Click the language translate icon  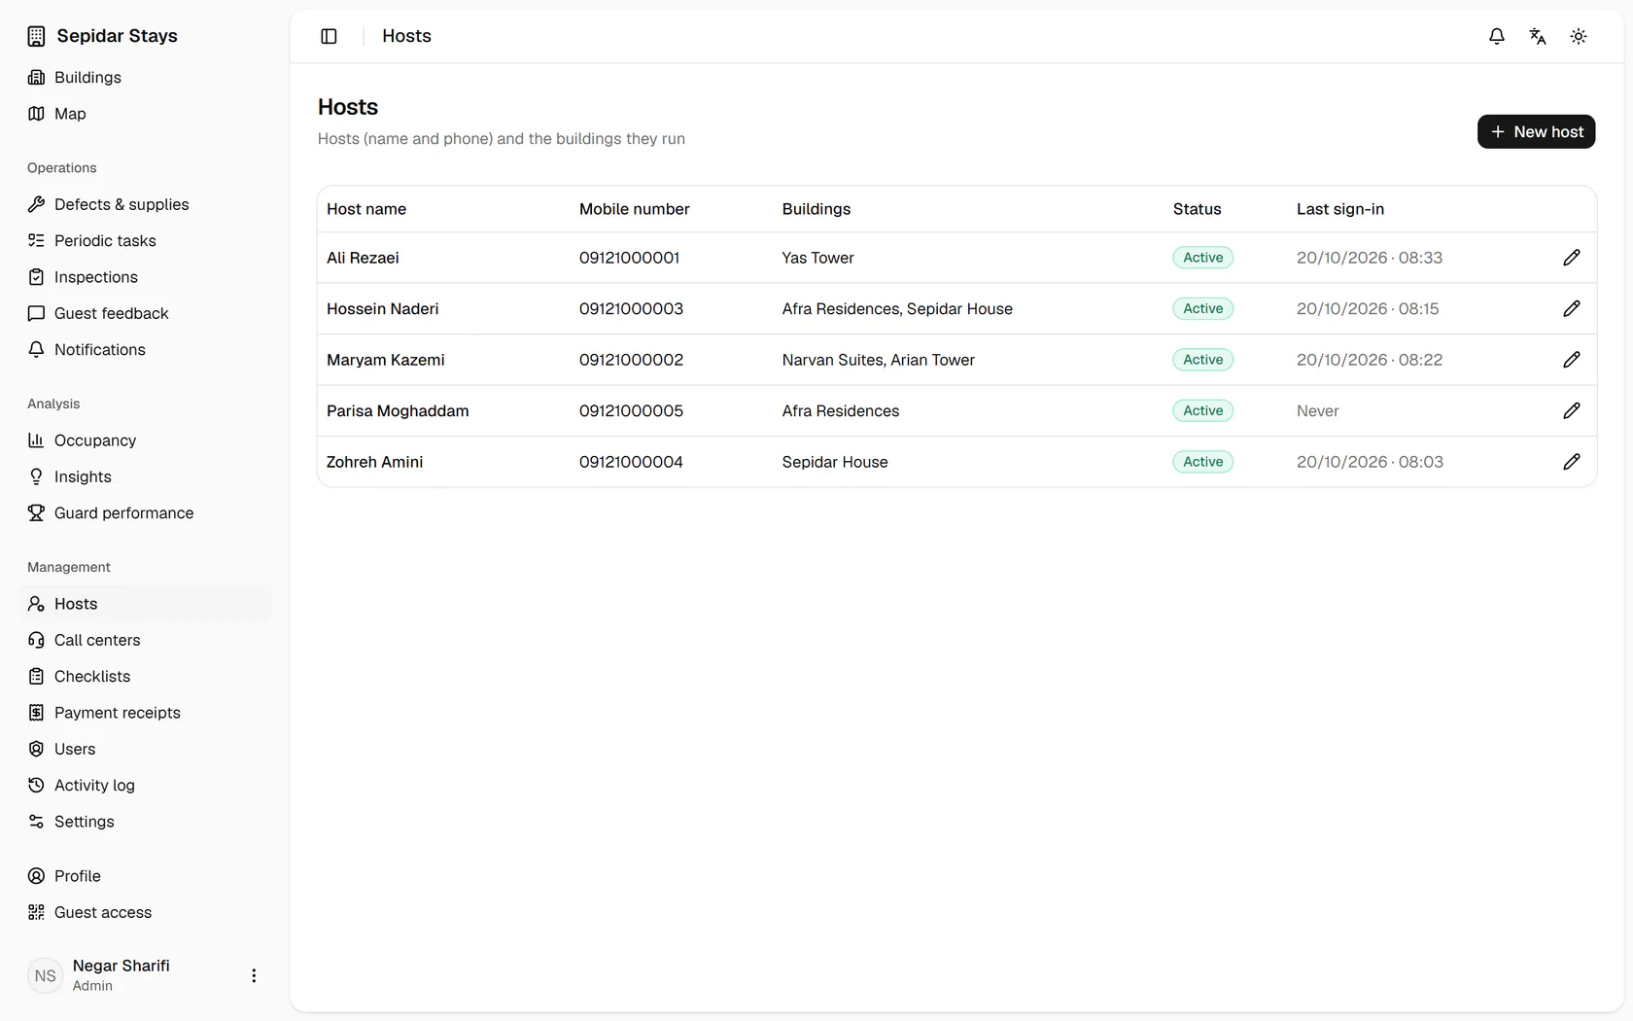tap(1538, 36)
